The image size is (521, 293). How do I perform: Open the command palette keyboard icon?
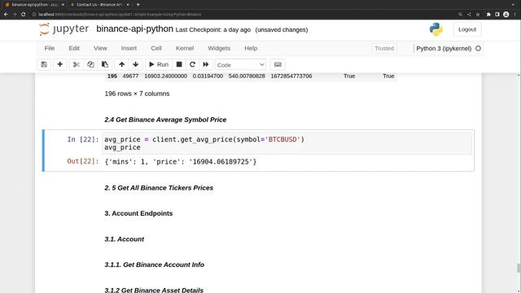coord(278,64)
